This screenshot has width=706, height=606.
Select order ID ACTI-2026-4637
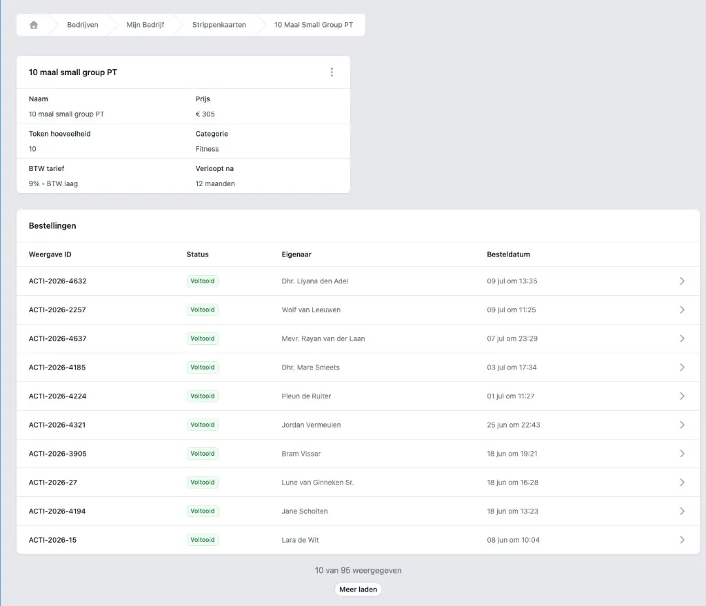point(58,339)
